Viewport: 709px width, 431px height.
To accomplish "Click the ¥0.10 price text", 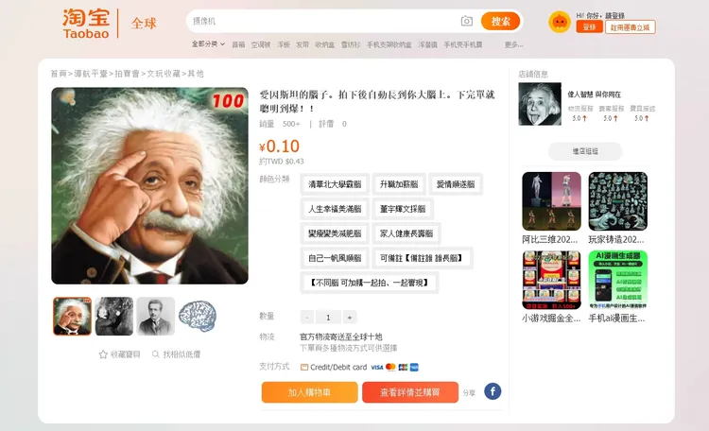I will coord(279,147).
